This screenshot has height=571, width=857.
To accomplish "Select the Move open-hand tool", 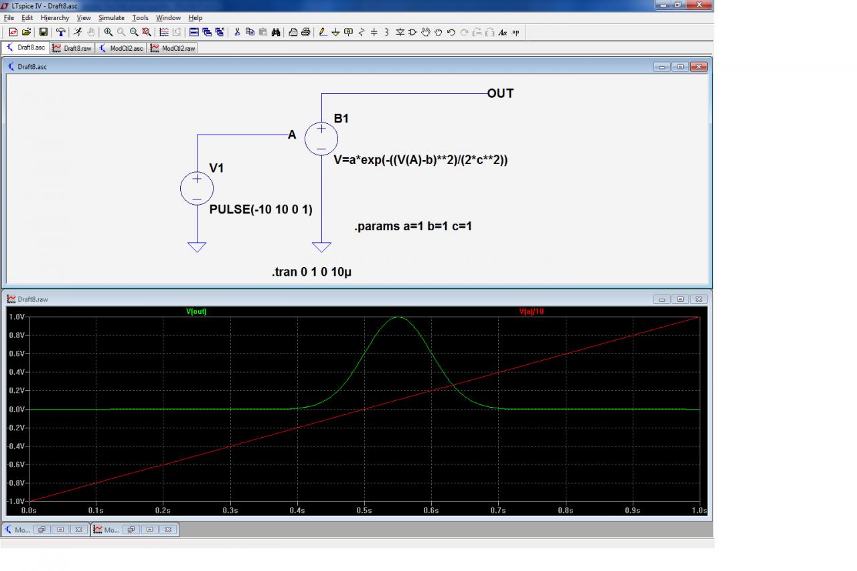I will pos(425,32).
